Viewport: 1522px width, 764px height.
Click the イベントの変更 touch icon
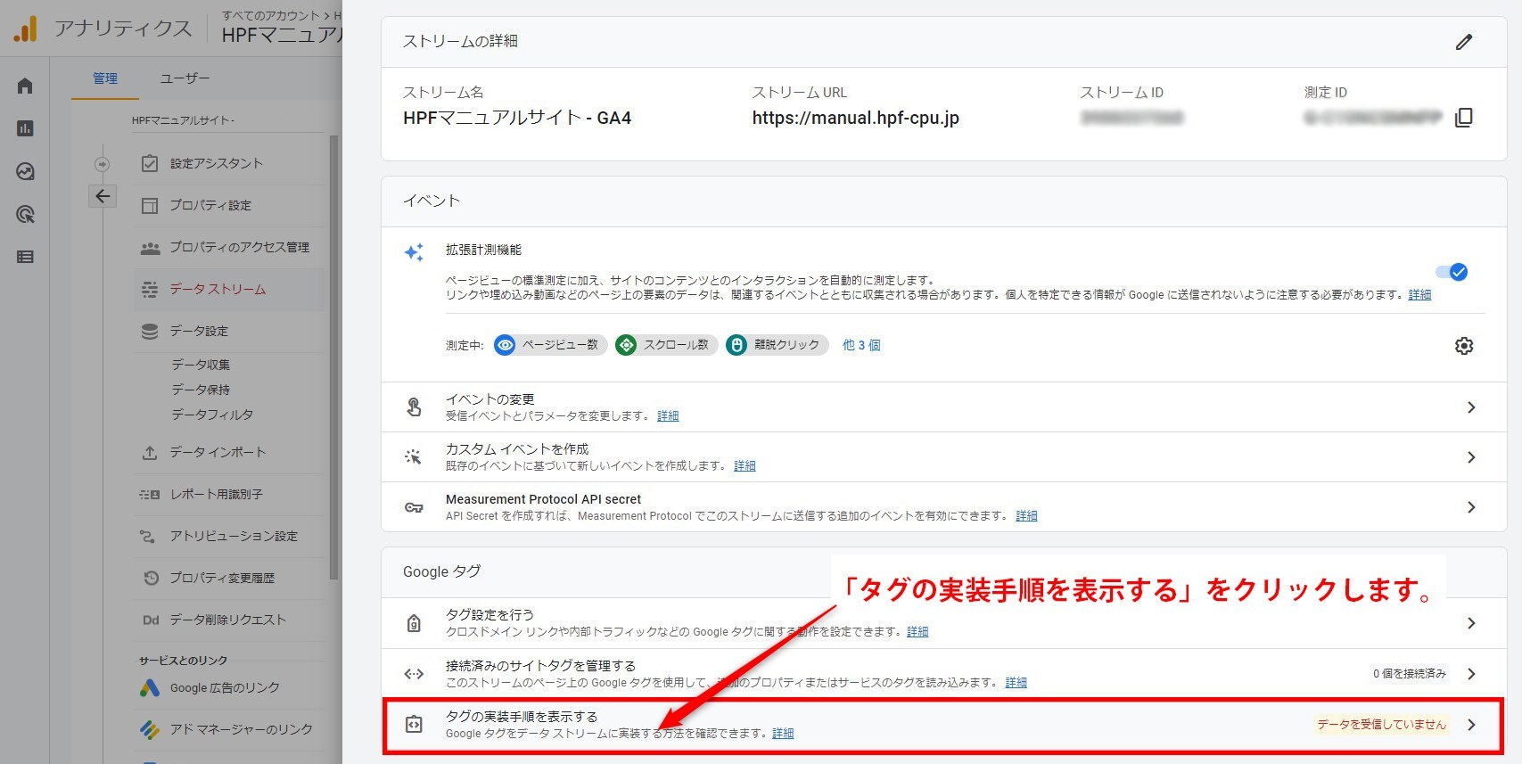[x=414, y=407]
